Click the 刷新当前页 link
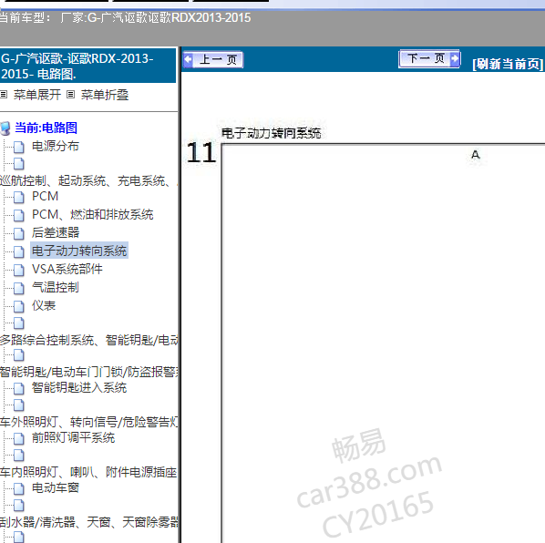This screenshot has height=543, width=545. pyautogui.click(x=508, y=64)
